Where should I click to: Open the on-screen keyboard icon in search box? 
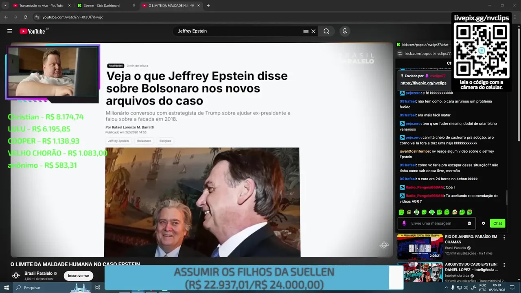click(x=306, y=31)
